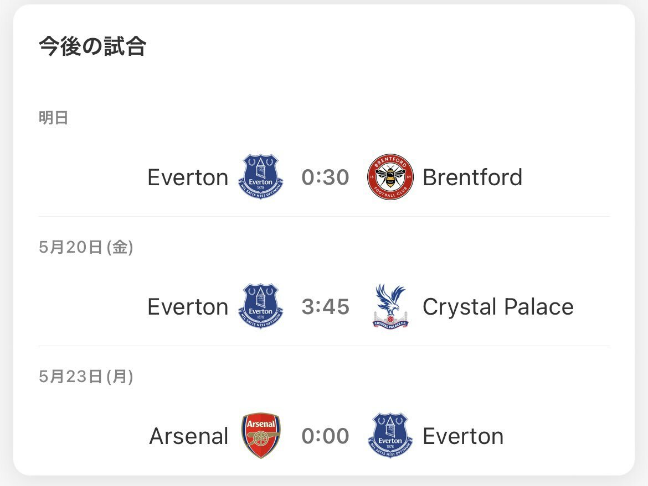Click the 今後の試合 heading

[x=92, y=46]
